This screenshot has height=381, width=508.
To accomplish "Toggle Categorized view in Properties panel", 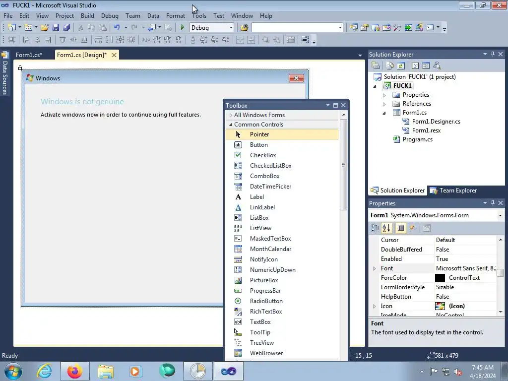I will coord(375,228).
